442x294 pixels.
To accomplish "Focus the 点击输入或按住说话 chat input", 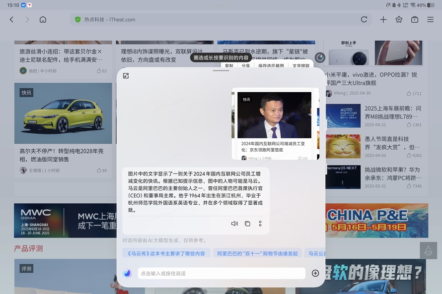I will pos(221,273).
